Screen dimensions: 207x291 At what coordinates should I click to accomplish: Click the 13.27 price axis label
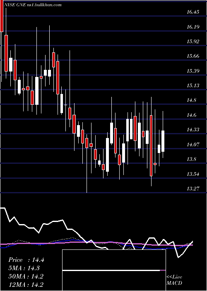pyautogui.click(x=193, y=189)
